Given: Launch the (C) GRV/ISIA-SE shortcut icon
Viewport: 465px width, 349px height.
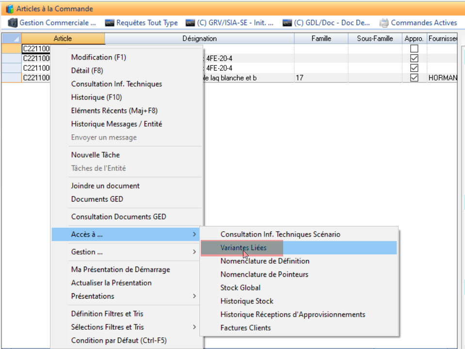Looking at the screenshot, I should point(191,23).
